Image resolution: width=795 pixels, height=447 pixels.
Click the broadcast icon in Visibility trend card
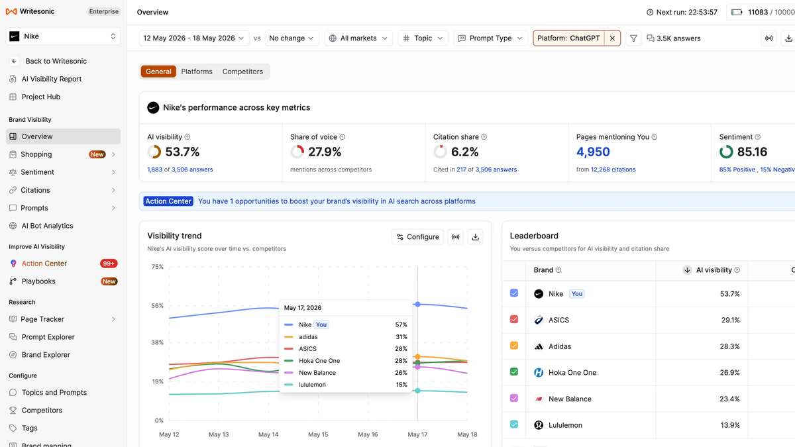point(455,236)
